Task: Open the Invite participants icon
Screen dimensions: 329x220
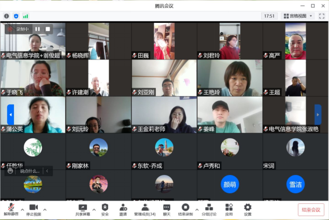Action: click(x=123, y=210)
